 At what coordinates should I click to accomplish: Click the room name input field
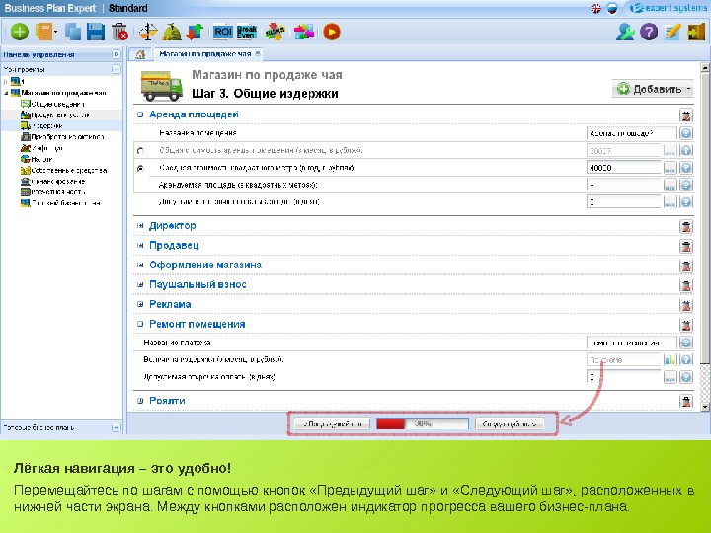coord(631,133)
